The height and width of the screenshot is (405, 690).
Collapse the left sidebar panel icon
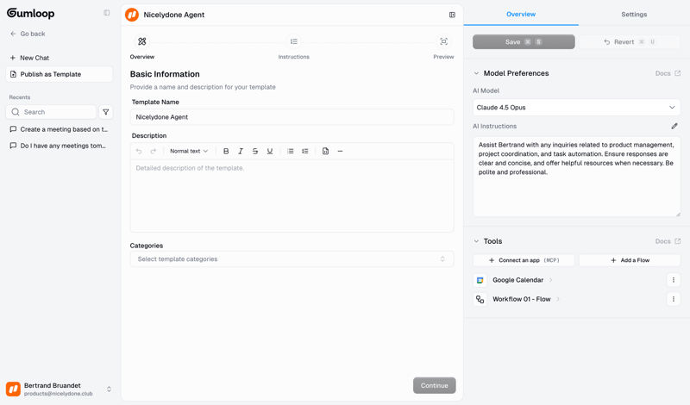[106, 13]
